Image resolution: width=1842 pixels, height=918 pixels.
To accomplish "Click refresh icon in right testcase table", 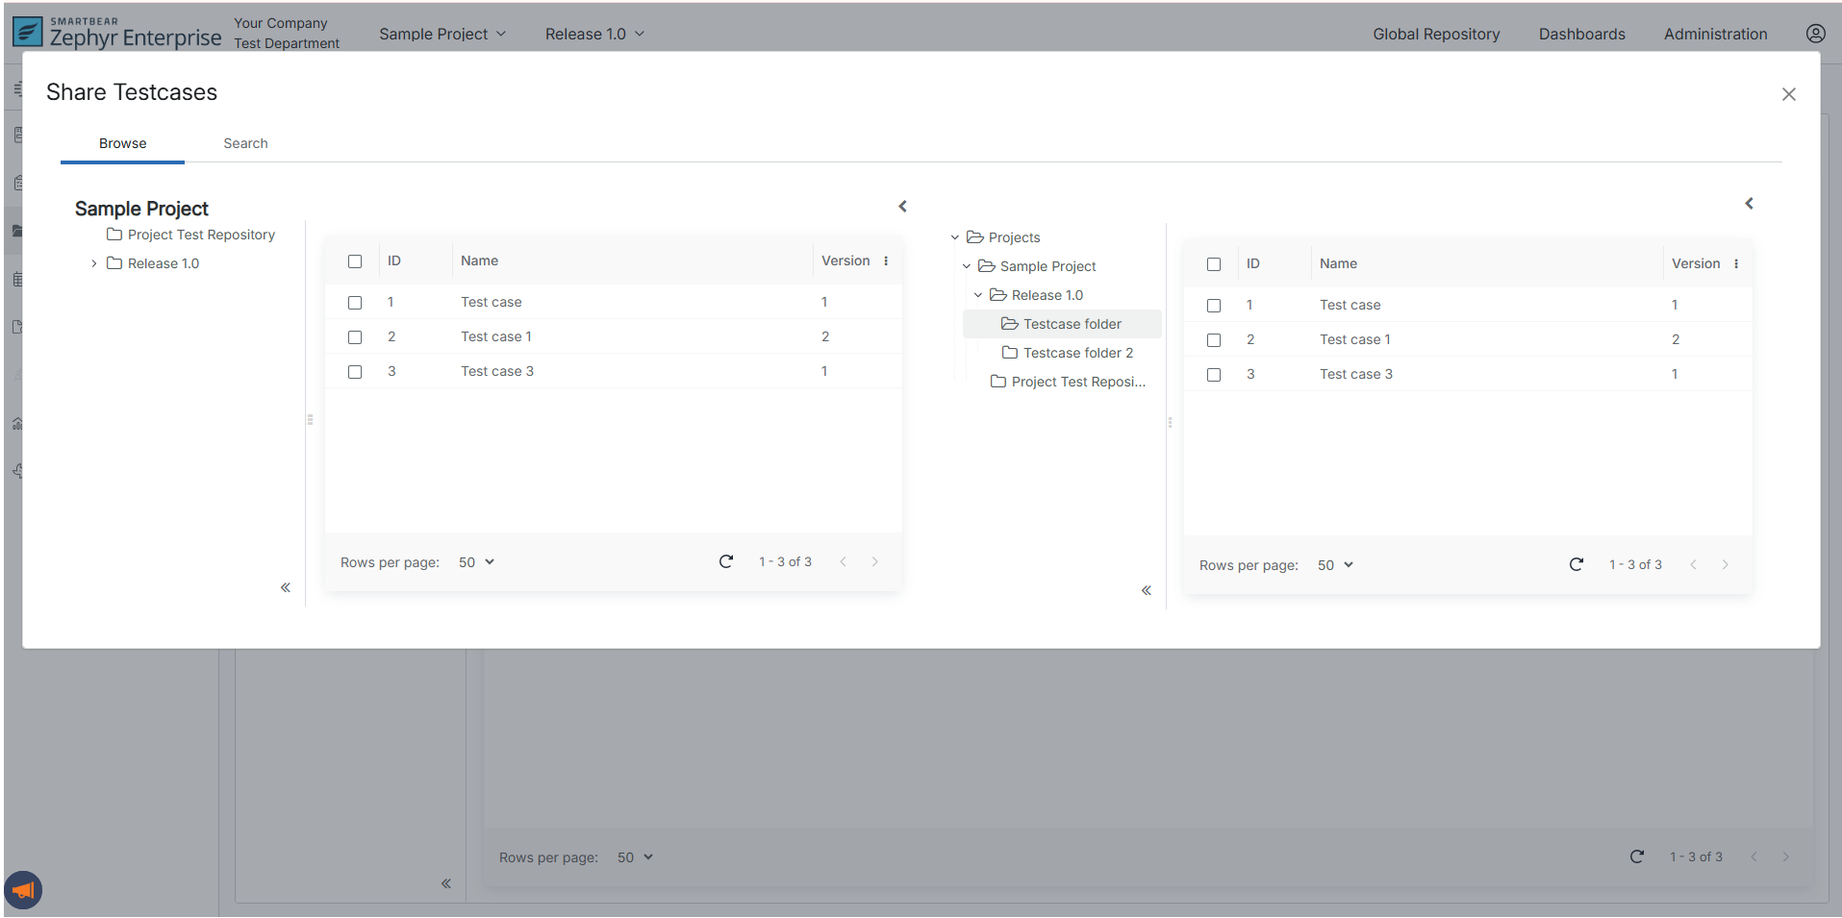I will coord(1576,564).
